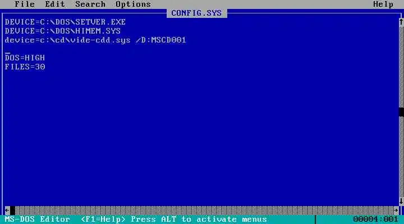Click the horizontal scrollbar left arrow
This screenshot has width=404, height=224.
pyautogui.click(x=7, y=211)
